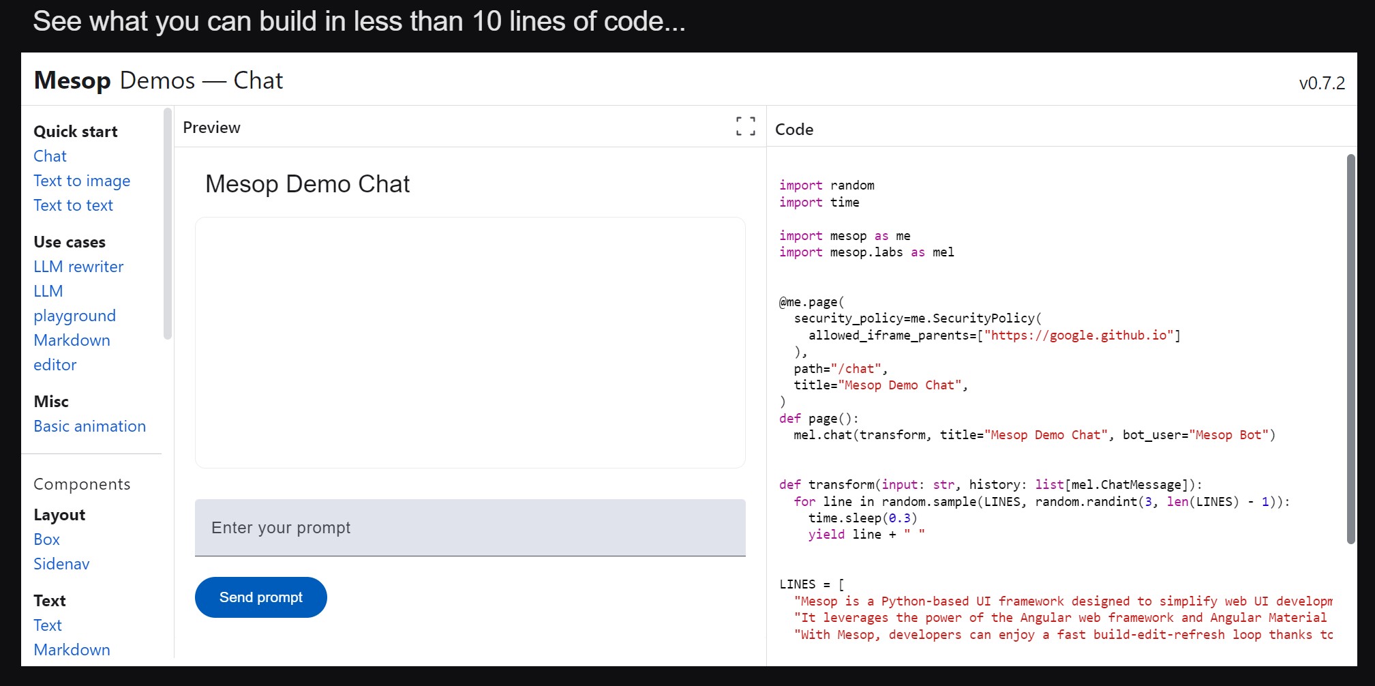
Task: Click the mel.chat(transform, ...) code line
Action: tap(1034, 435)
